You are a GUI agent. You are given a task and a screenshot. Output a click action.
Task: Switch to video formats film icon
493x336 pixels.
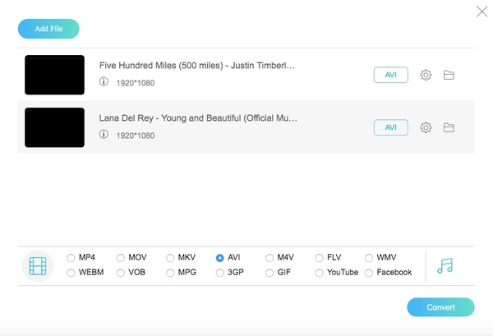pyautogui.click(x=38, y=265)
